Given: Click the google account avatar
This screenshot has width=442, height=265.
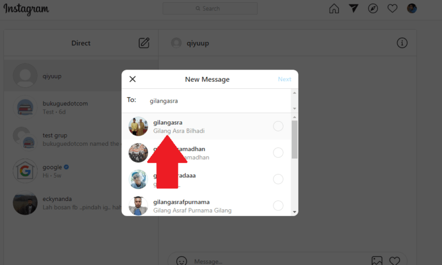Looking at the screenshot, I should (25, 171).
